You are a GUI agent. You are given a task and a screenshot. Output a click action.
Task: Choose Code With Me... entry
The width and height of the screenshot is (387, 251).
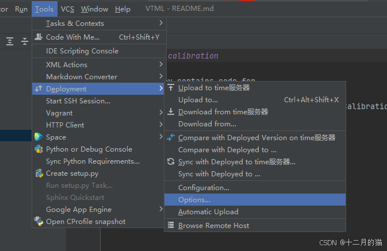(x=99, y=37)
